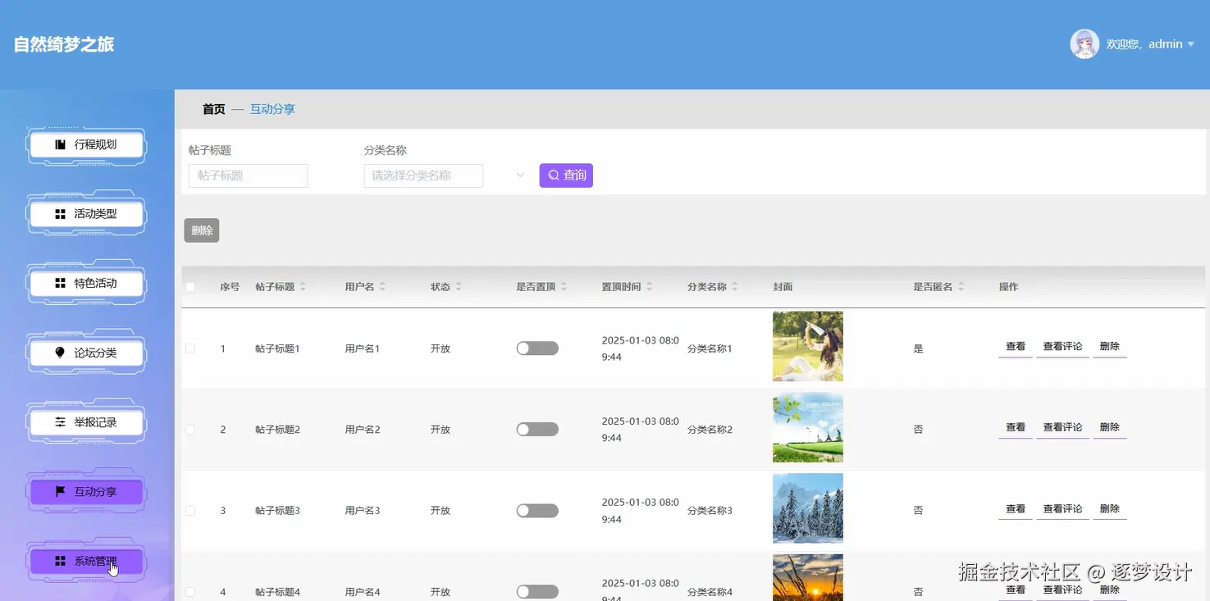This screenshot has width=1210, height=601.
Task: Click the 自然绮梦之旅 site title
Action: coord(64,44)
